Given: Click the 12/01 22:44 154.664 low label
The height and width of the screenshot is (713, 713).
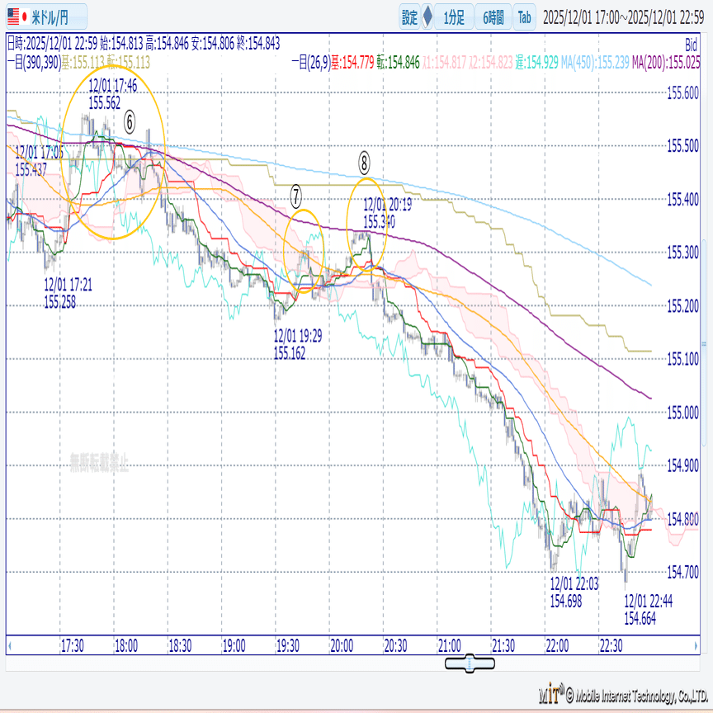Looking at the screenshot, I should tap(648, 610).
